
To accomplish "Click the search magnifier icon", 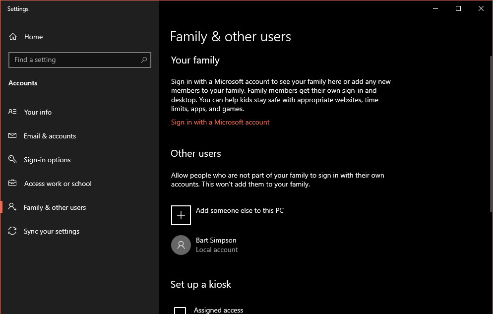I will pos(144,60).
